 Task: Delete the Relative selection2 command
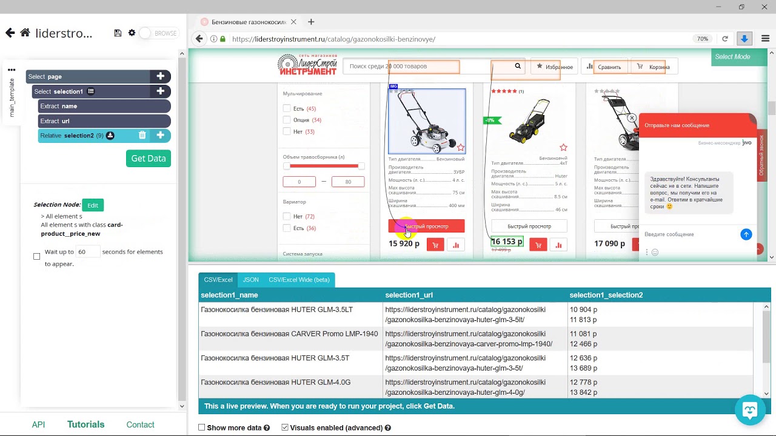click(142, 136)
